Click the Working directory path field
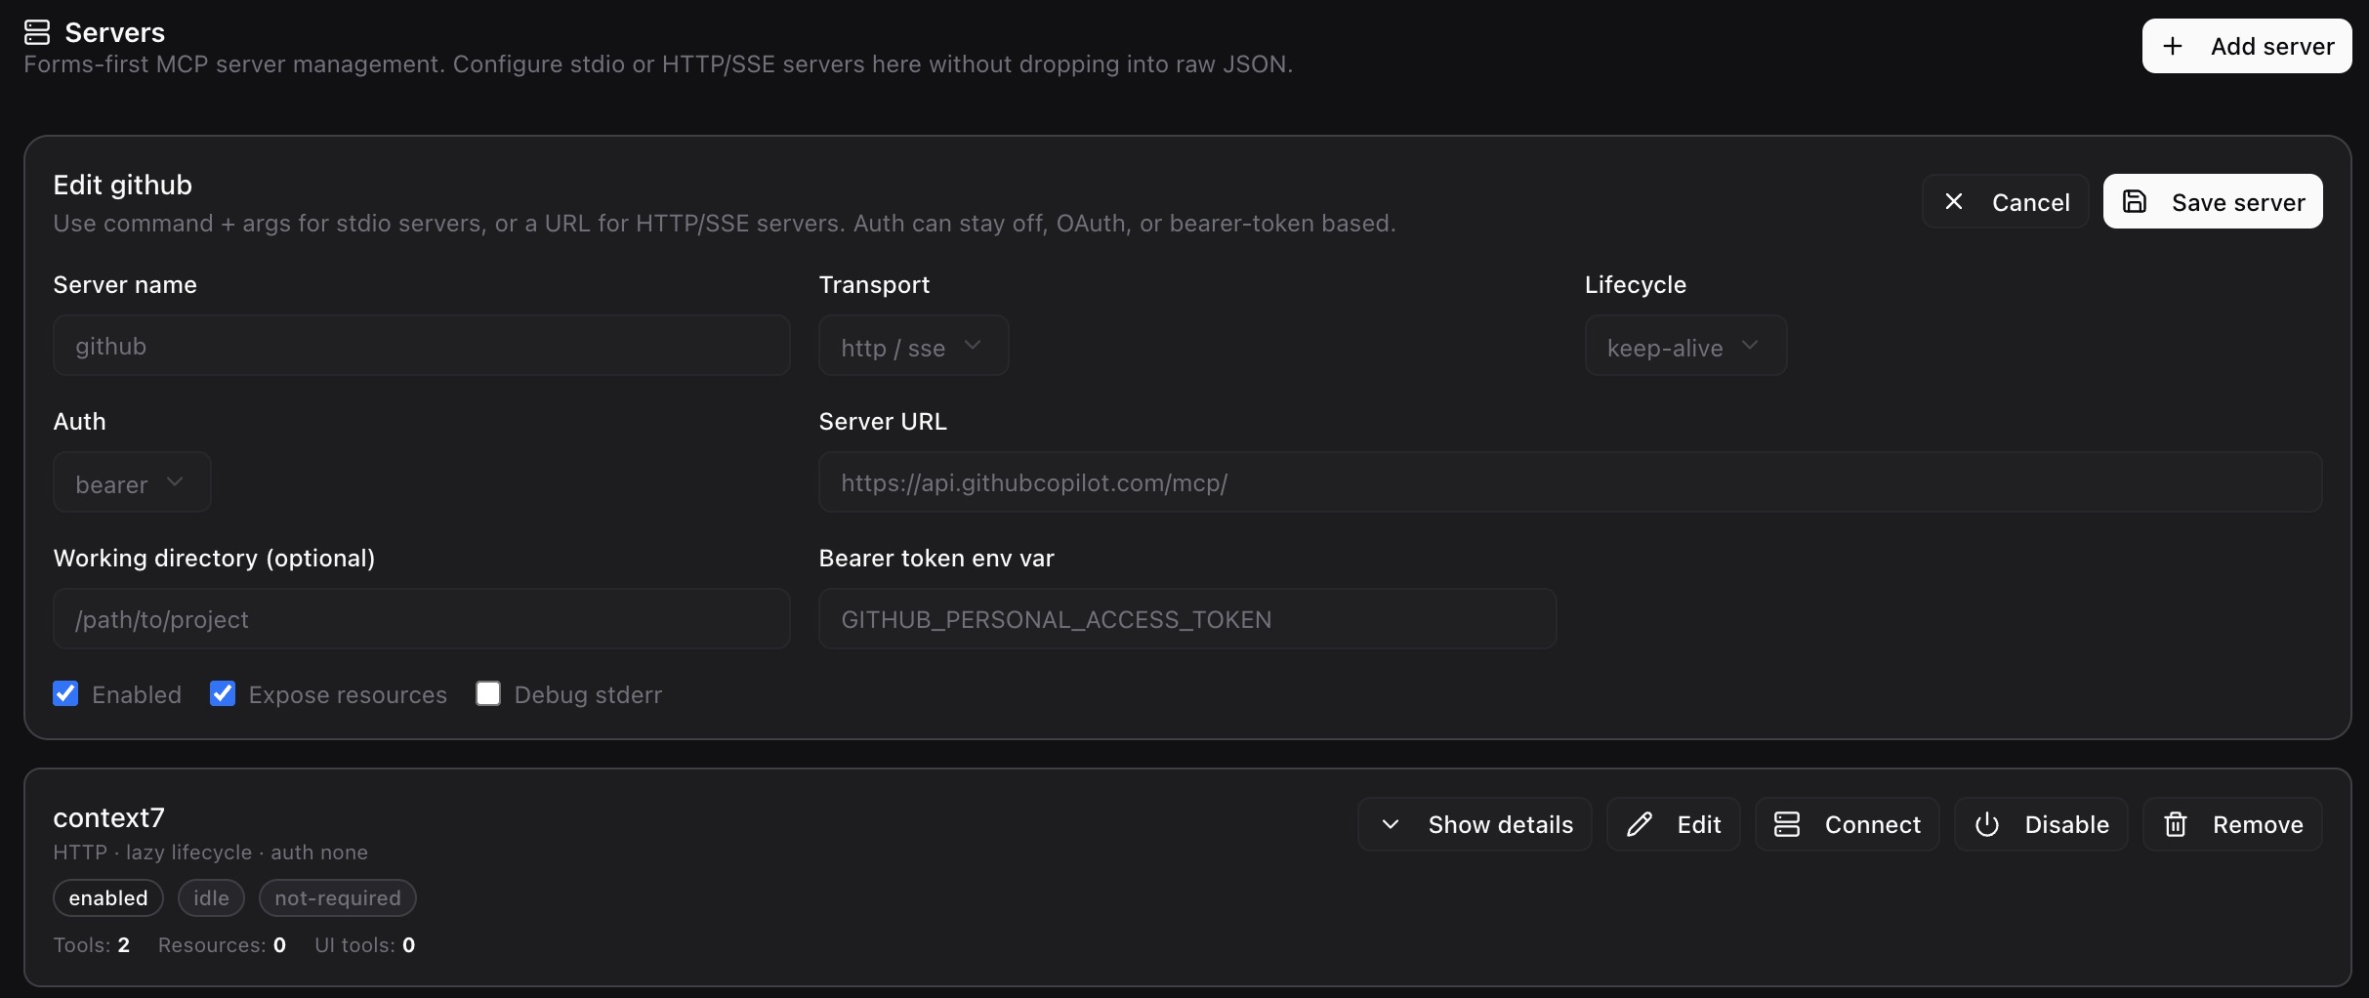The width and height of the screenshot is (2369, 998). (421, 619)
